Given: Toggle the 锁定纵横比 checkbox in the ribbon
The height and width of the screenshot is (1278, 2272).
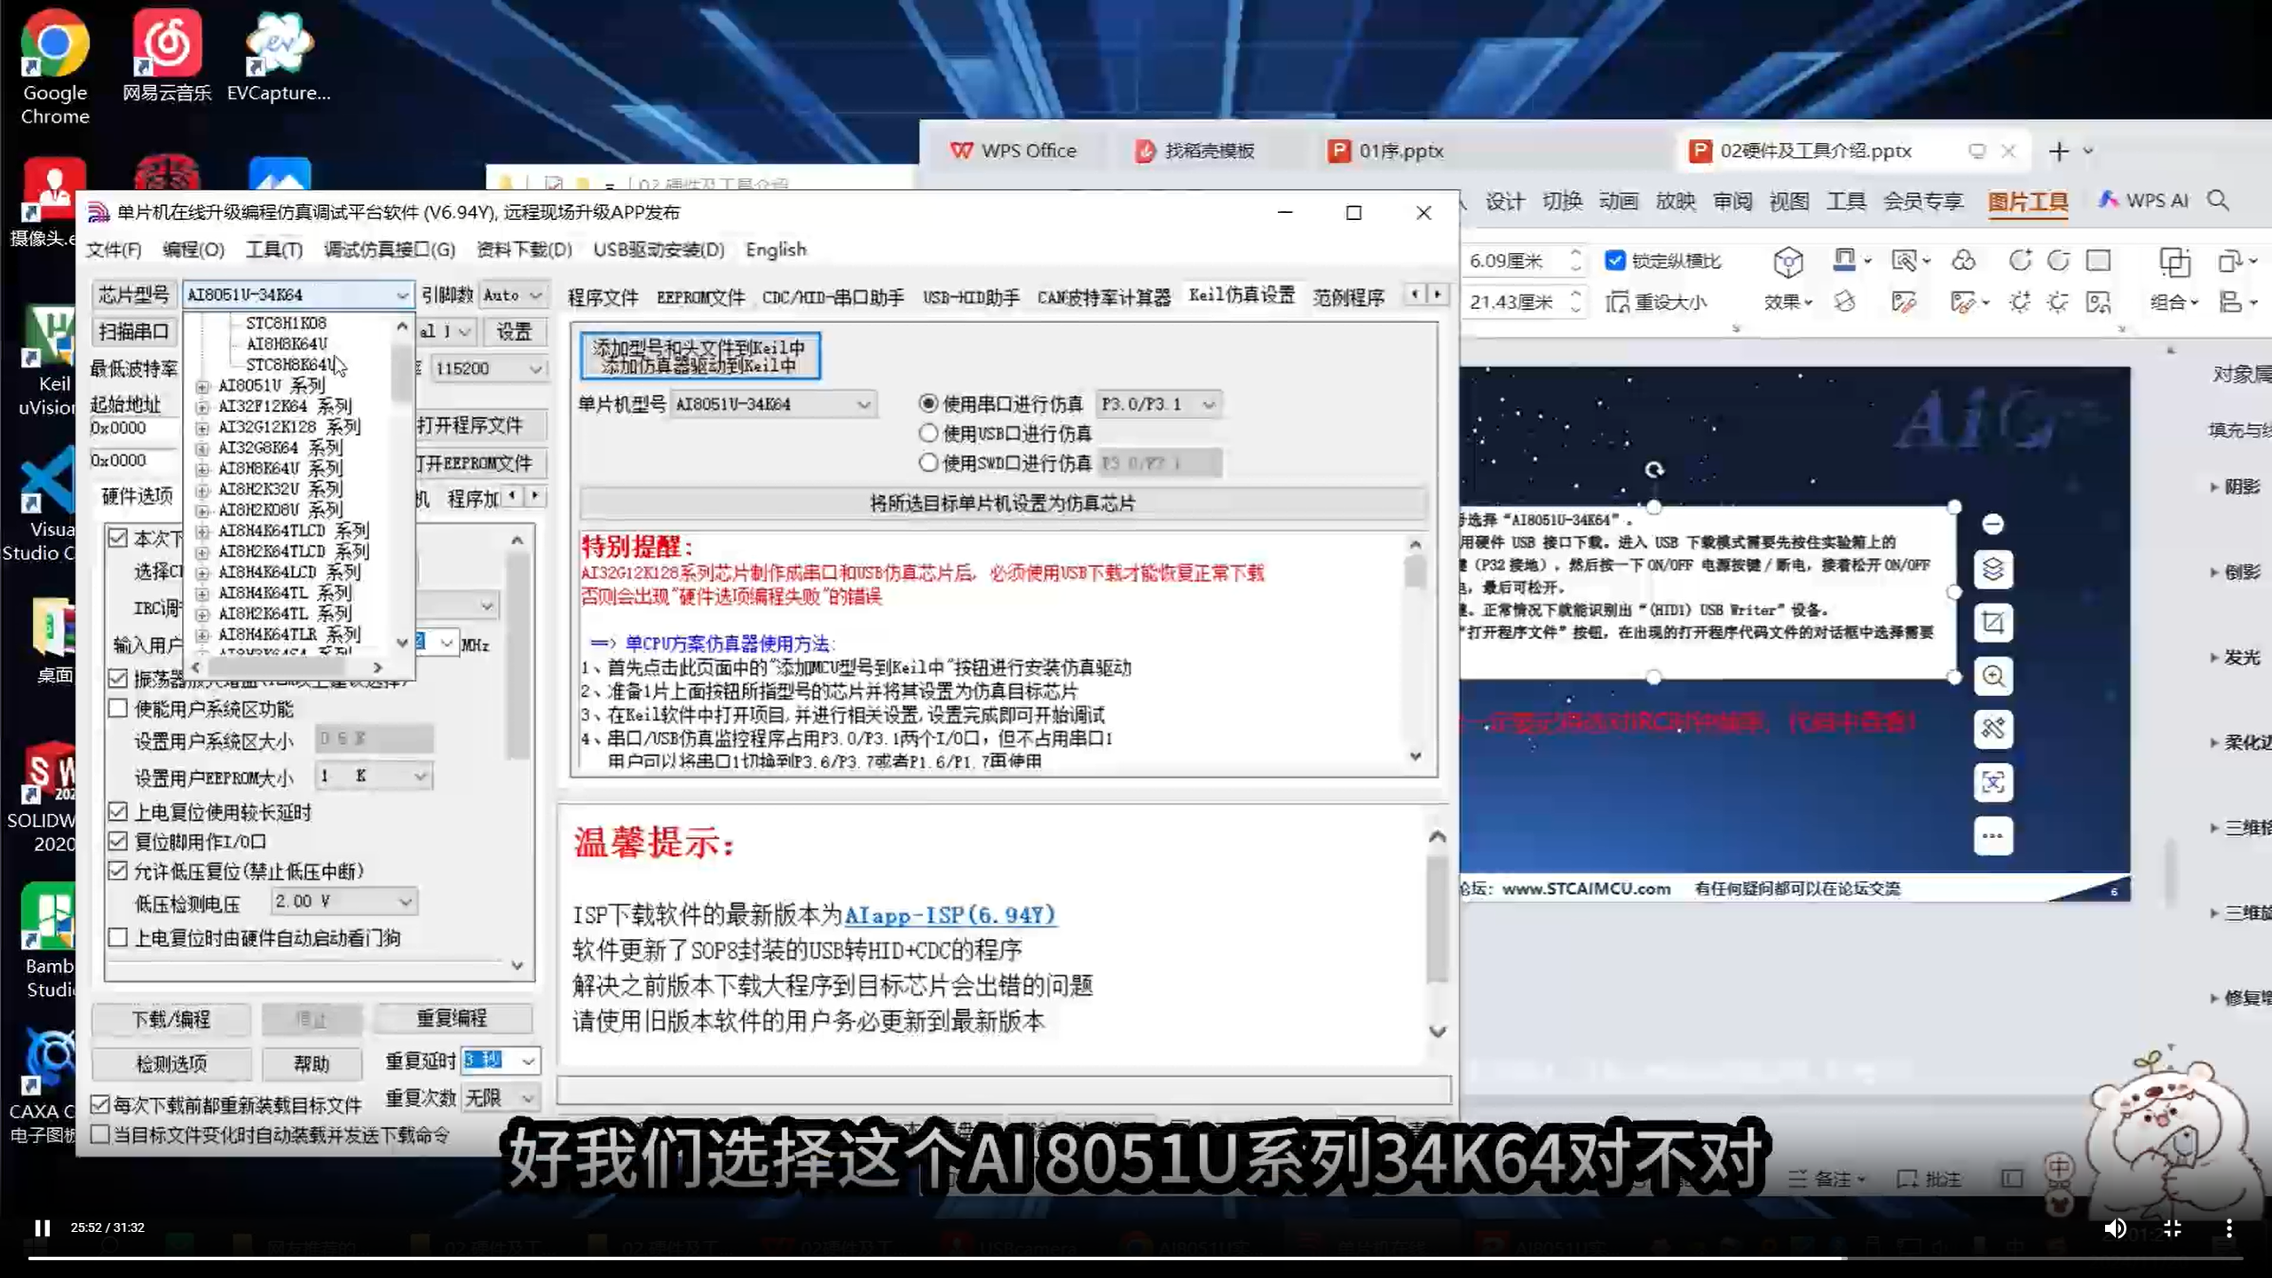Looking at the screenshot, I should [1614, 259].
